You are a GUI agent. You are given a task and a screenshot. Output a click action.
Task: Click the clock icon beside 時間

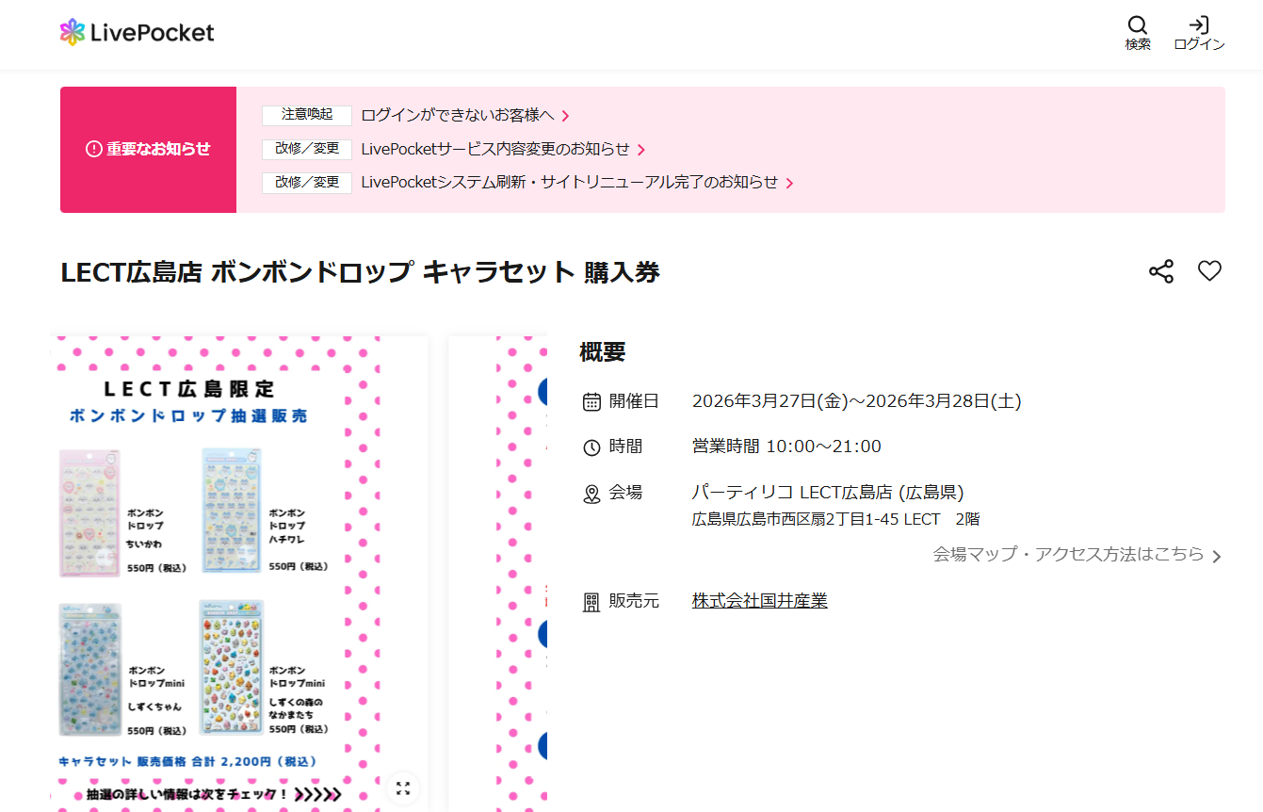pos(591,446)
